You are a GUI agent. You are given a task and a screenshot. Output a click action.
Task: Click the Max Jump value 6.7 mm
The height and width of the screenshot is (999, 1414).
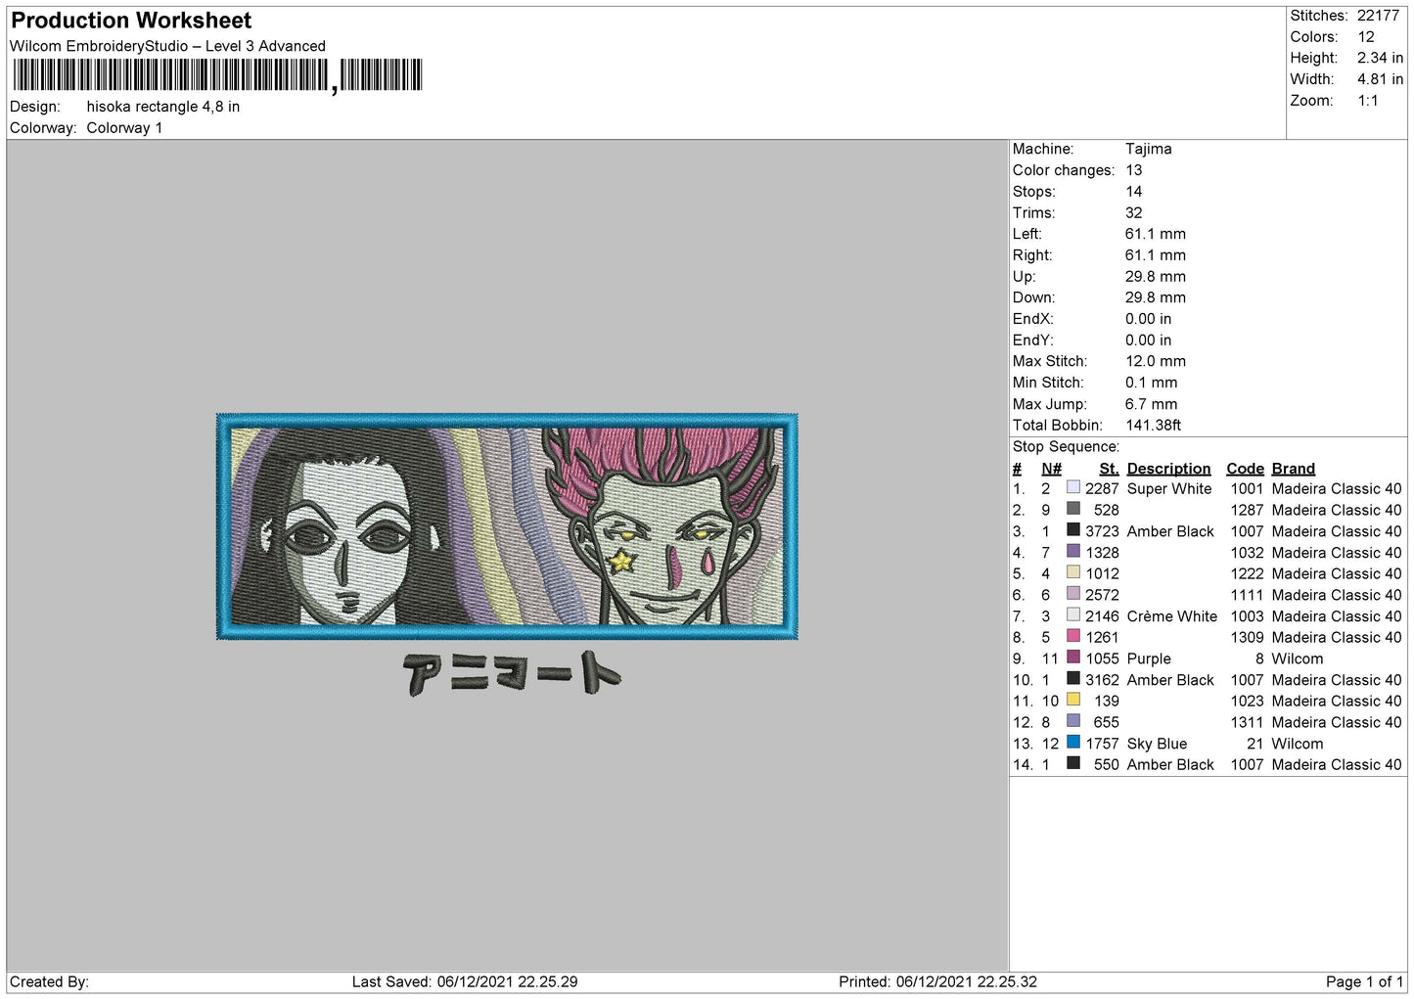(x=1152, y=404)
